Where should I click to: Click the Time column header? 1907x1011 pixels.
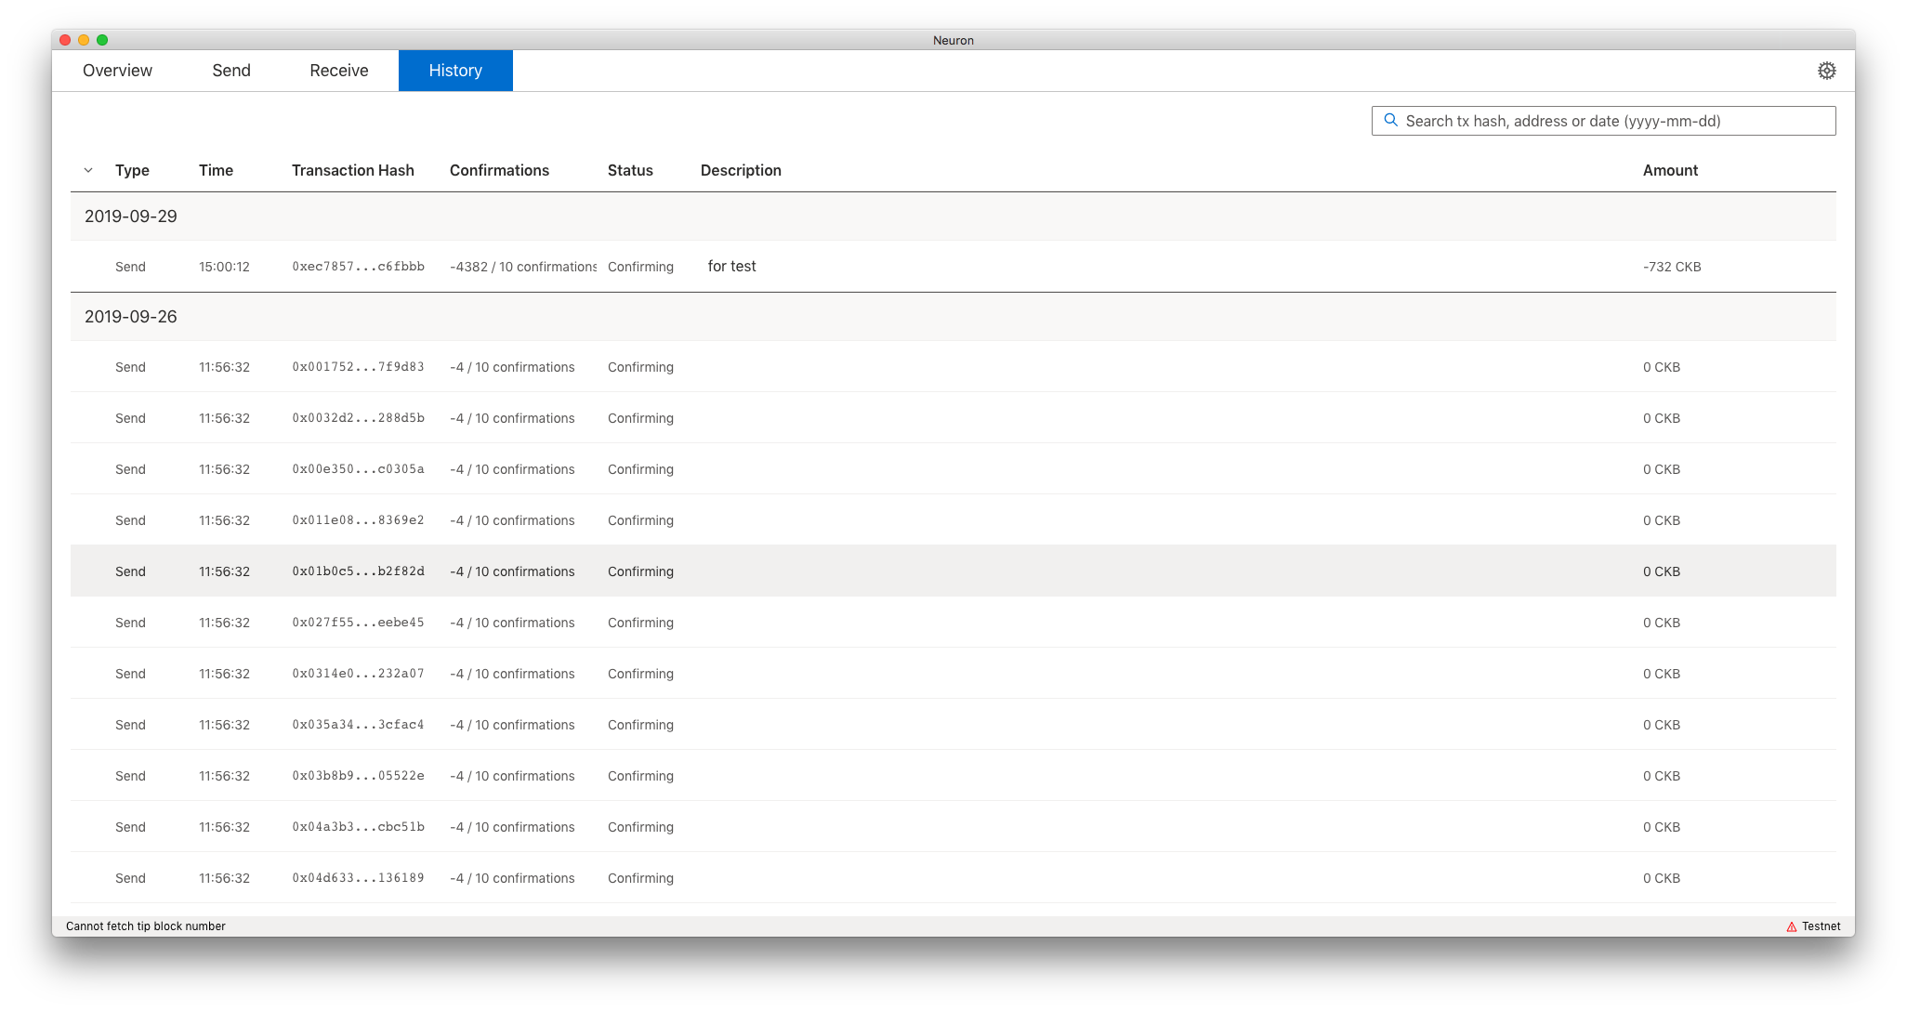click(216, 170)
